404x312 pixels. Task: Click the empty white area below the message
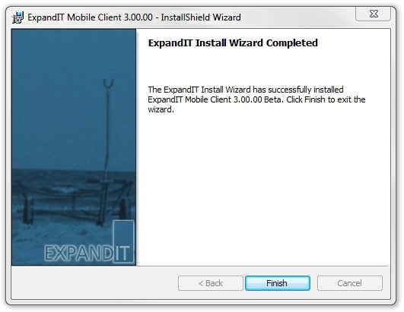tap(262, 188)
